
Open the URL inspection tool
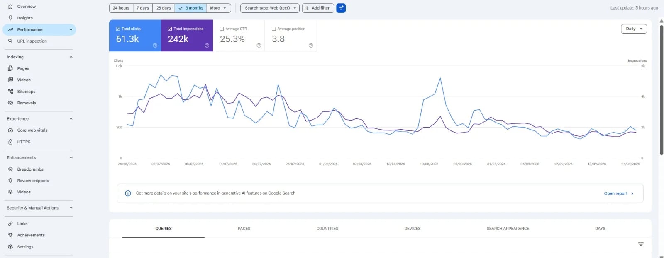[x=32, y=41]
